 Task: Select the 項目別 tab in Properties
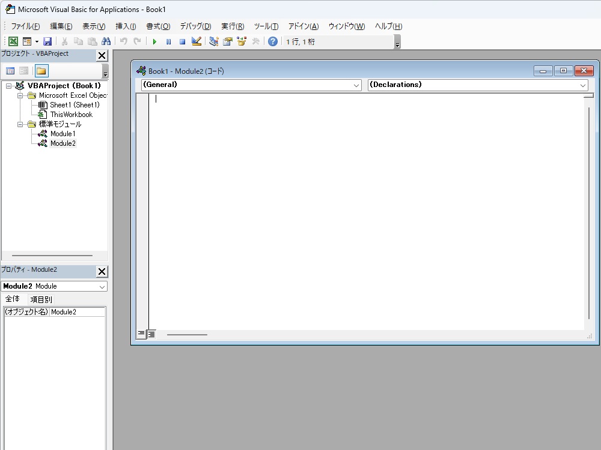pos(41,299)
